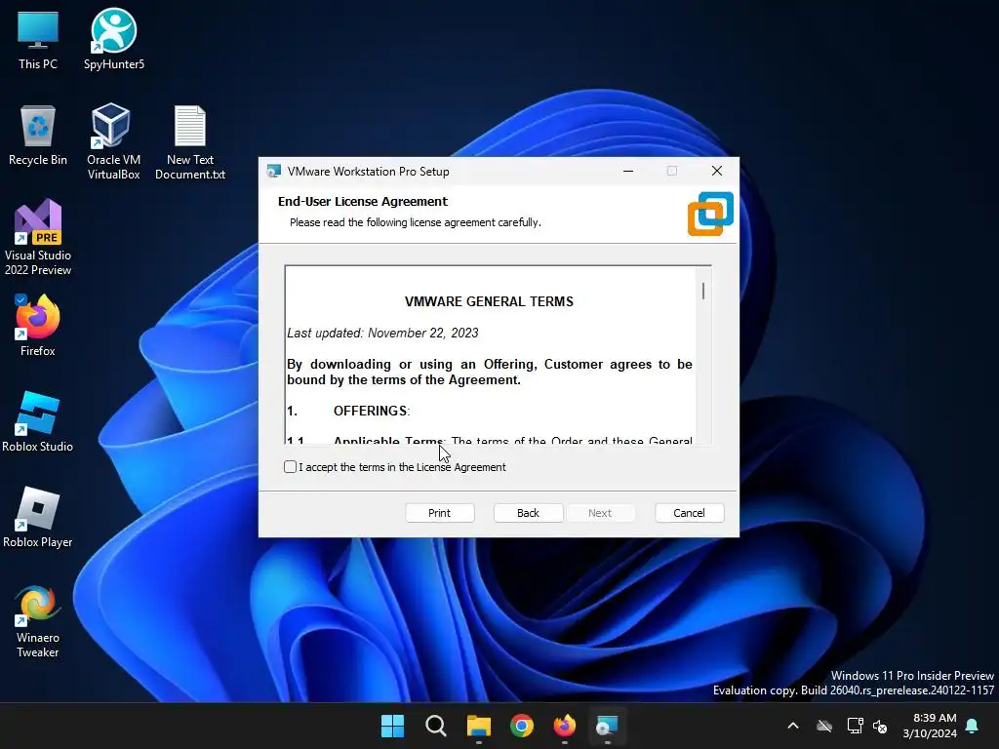Open the Windows Start menu
Screen dimensions: 999x749
(392, 726)
